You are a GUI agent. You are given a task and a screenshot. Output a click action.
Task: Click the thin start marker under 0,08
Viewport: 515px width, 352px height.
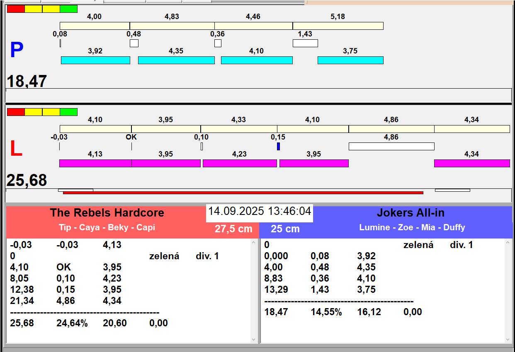(x=60, y=43)
